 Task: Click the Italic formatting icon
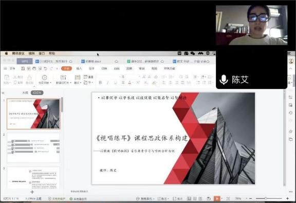pyautogui.click(x=107, y=83)
